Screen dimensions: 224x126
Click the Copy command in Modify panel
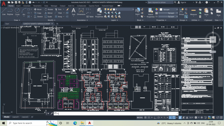pos(38,13)
